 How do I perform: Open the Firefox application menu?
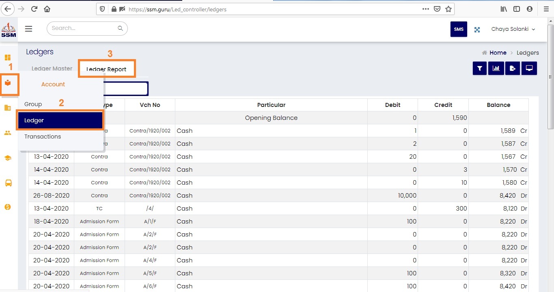(545, 9)
